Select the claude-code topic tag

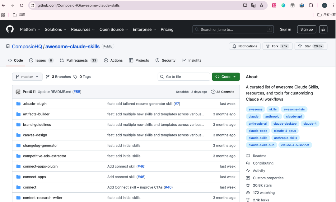(258, 131)
